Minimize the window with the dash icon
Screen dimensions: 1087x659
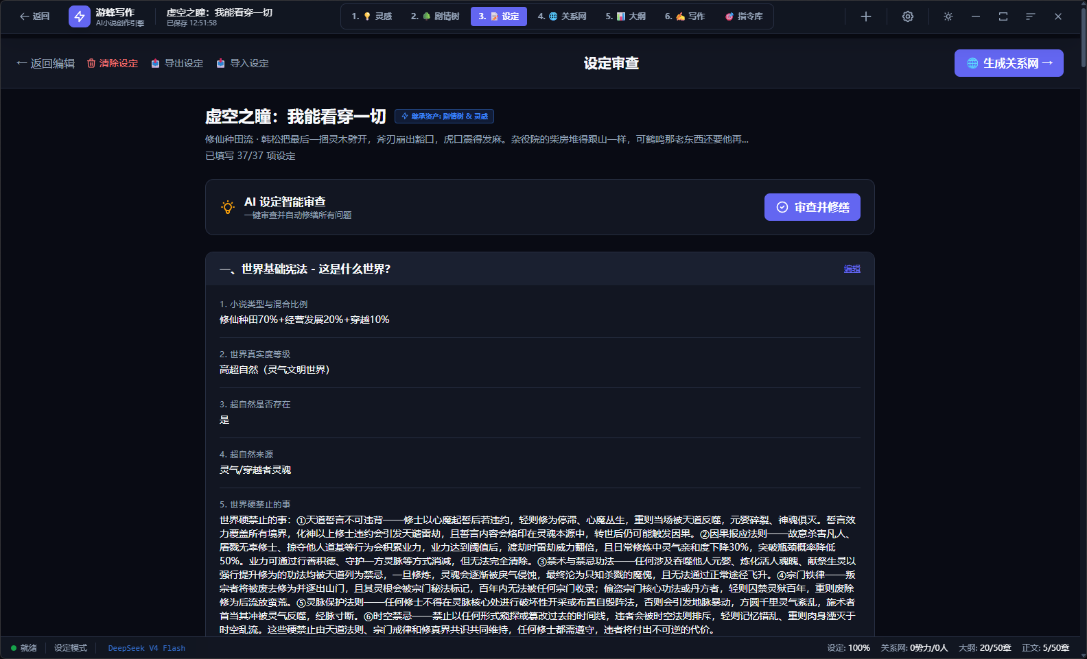[x=976, y=16]
